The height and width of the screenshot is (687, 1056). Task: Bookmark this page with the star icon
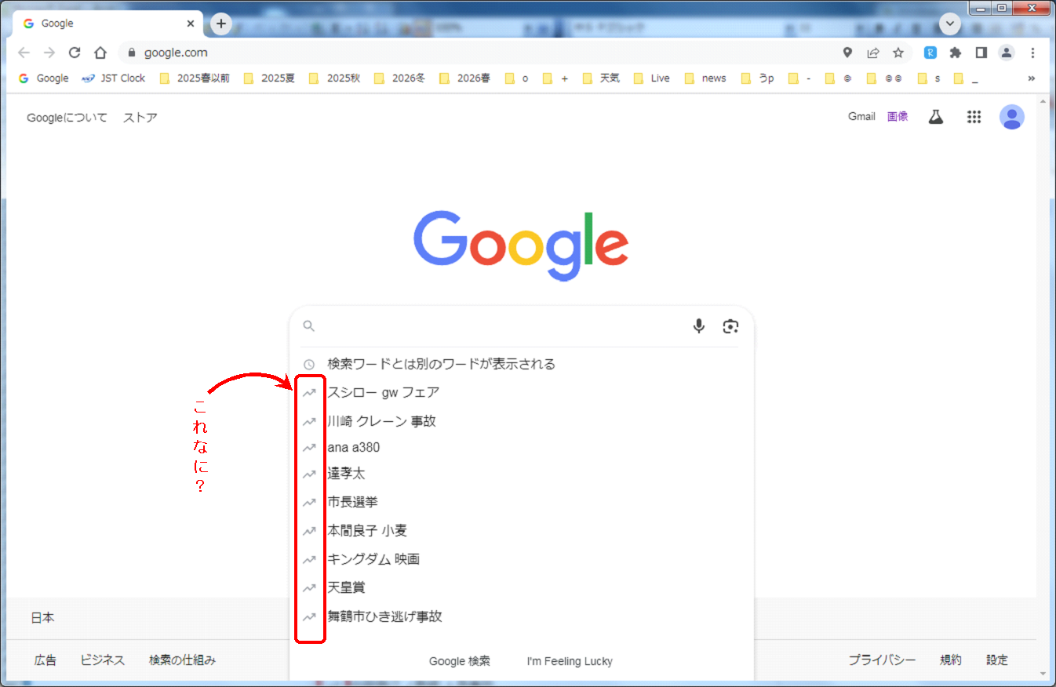pyautogui.click(x=898, y=53)
